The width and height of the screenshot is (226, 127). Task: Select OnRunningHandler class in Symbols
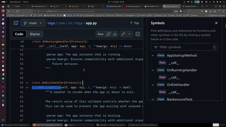tap(182, 70)
